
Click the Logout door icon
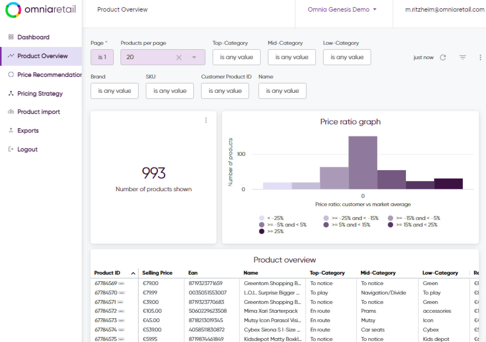[11, 149]
